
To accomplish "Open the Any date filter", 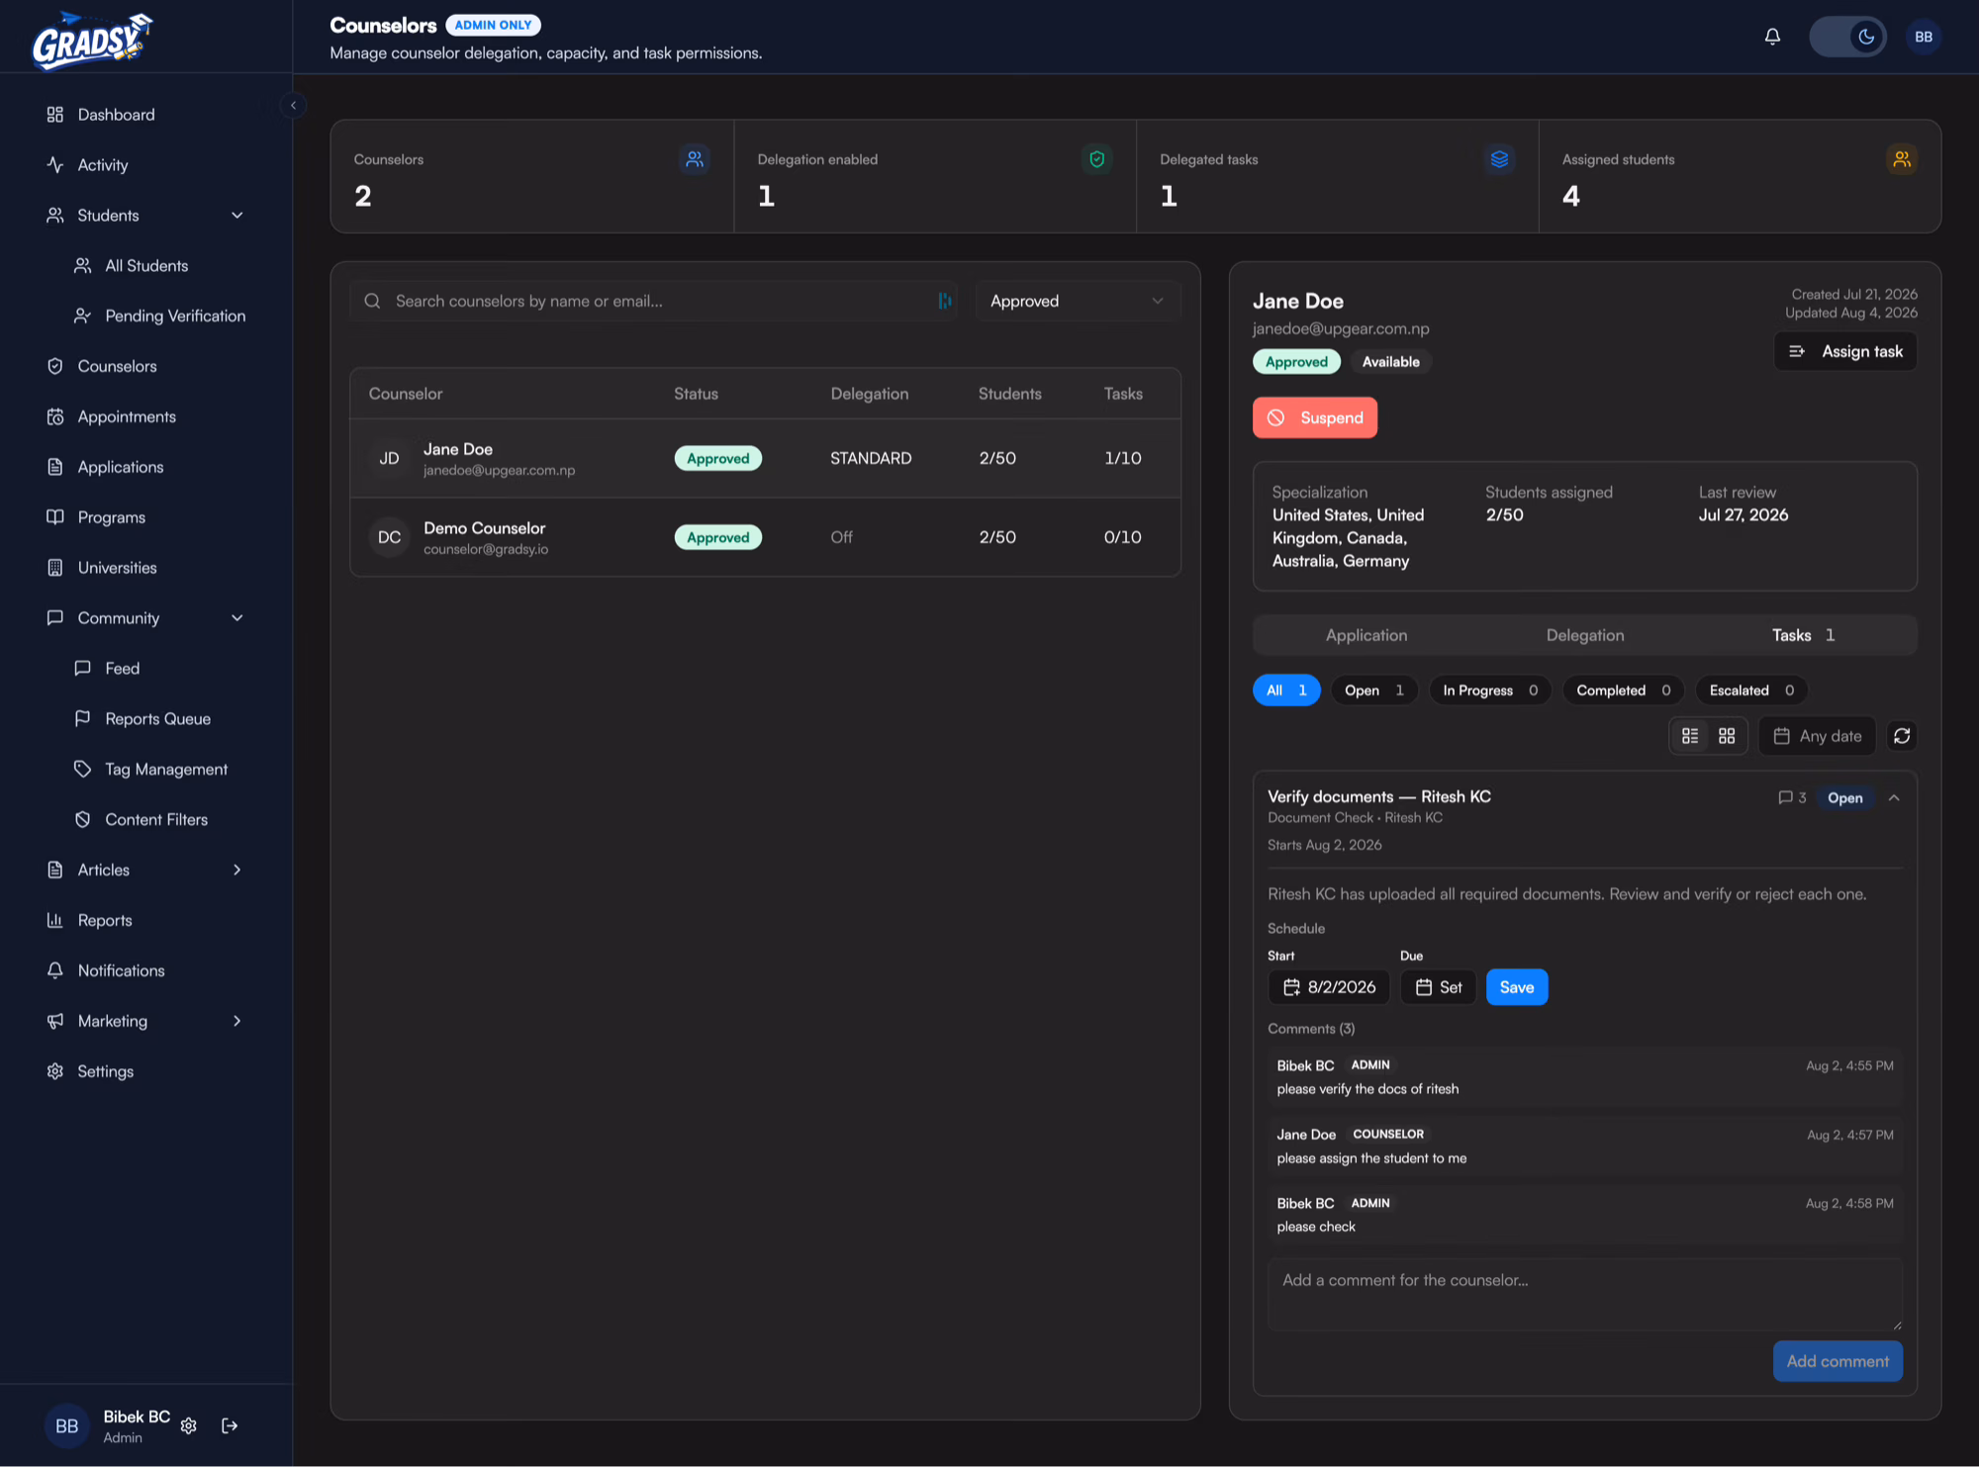I will click(1817, 735).
